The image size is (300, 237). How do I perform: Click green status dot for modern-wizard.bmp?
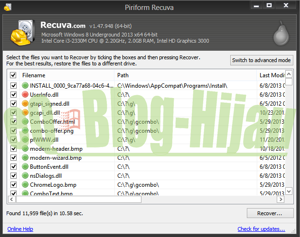[x=25, y=157]
